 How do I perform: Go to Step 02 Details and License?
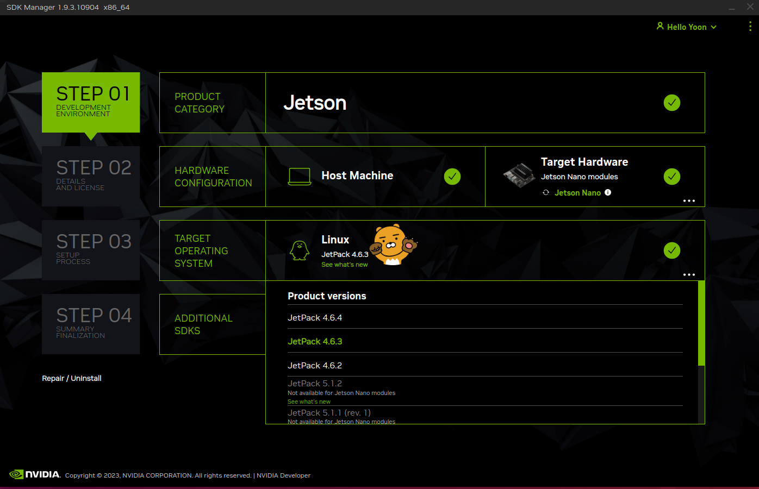click(x=91, y=176)
